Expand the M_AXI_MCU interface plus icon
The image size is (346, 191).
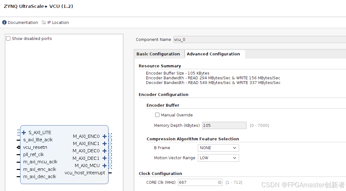pyautogui.click(x=105, y=166)
